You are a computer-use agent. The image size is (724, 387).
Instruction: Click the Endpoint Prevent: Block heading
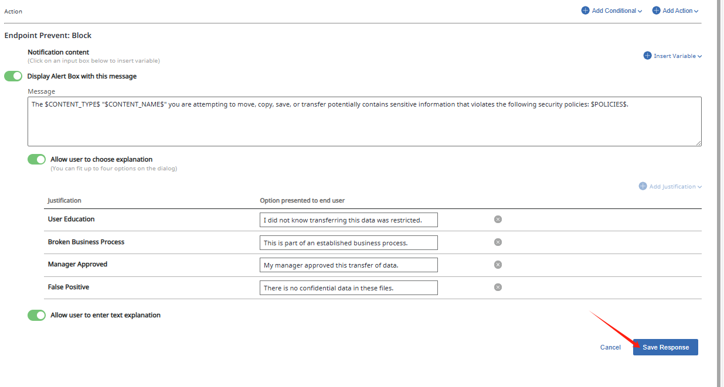(48, 35)
